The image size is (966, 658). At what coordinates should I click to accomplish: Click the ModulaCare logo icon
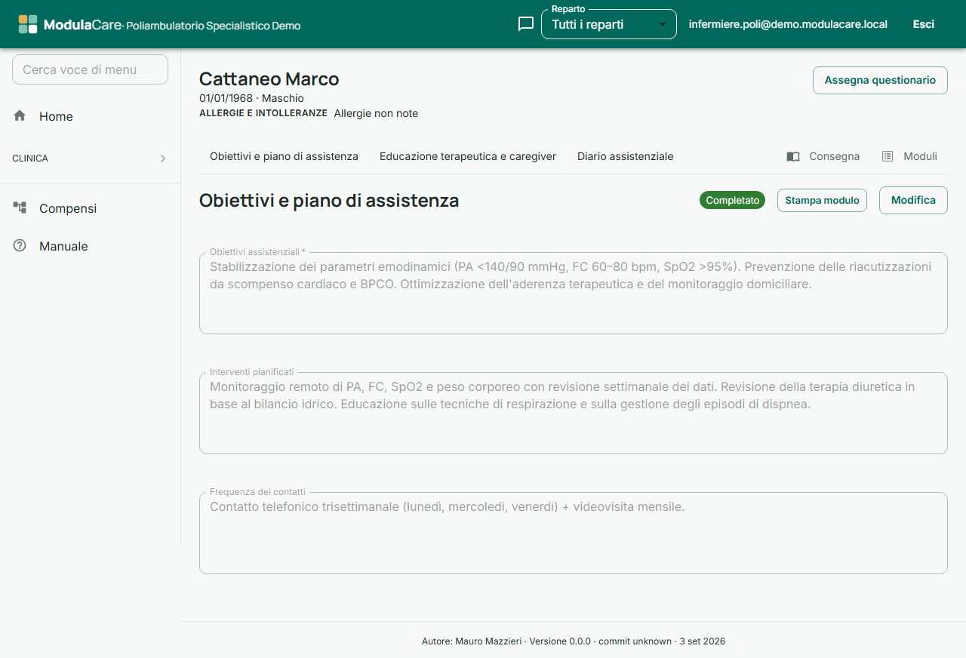[x=28, y=24]
